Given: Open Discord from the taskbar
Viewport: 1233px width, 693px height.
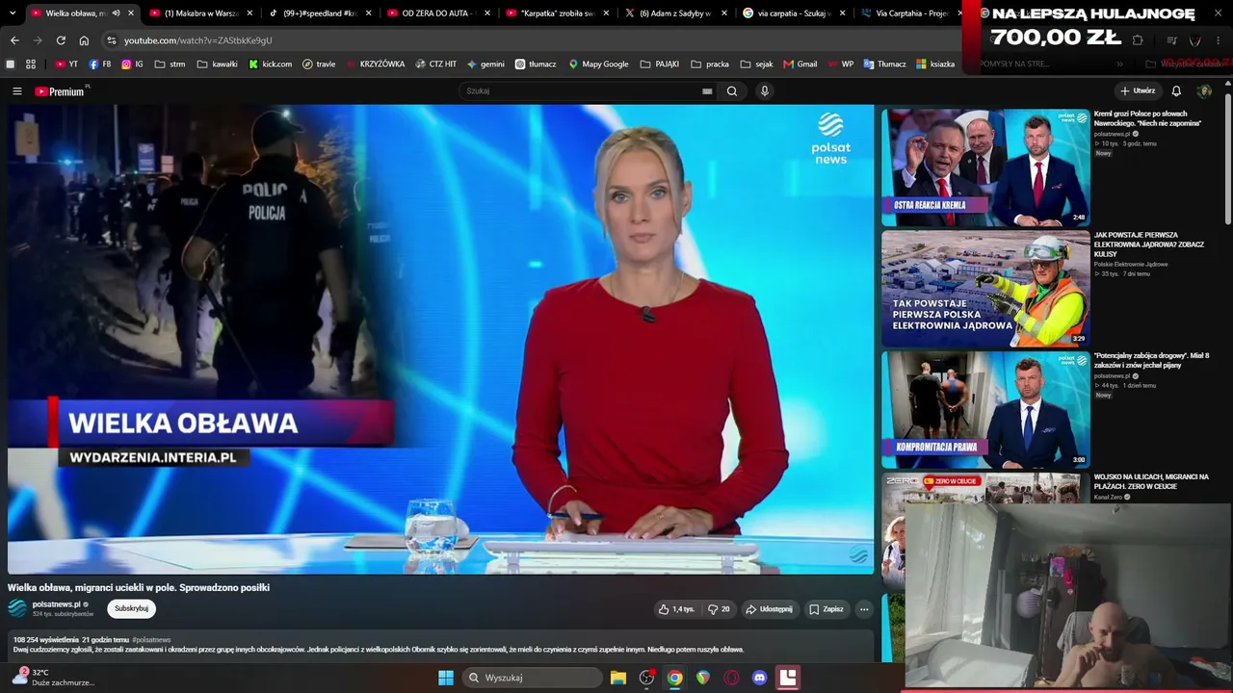Looking at the screenshot, I should (759, 678).
